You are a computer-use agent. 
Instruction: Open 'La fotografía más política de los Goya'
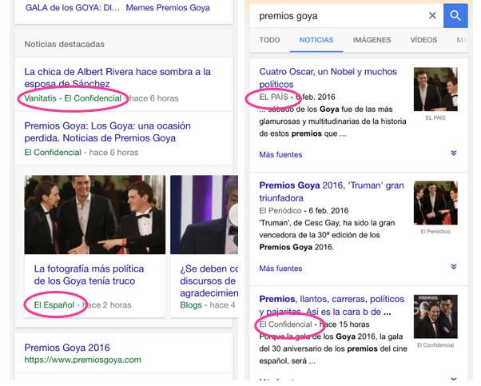click(89, 275)
